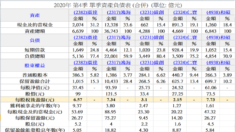This screenshot has width=235, height=132.
Task: Click the 普通股股本 row label
Action: [35, 75]
